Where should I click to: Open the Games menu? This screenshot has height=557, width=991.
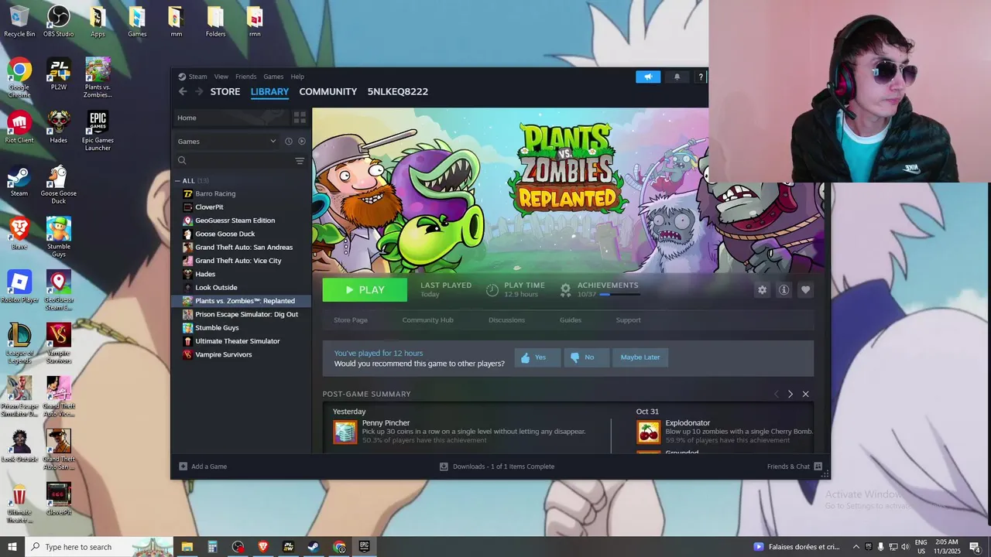coord(273,77)
